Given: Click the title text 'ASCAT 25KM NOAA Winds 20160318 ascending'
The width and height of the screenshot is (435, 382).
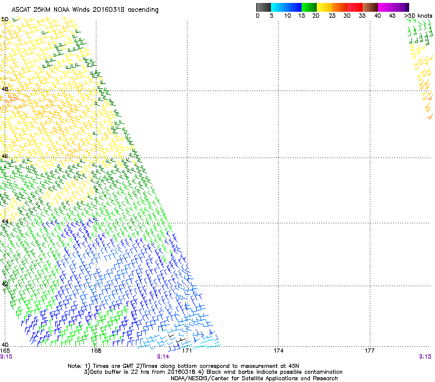Looking at the screenshot, I should point(85,10).
